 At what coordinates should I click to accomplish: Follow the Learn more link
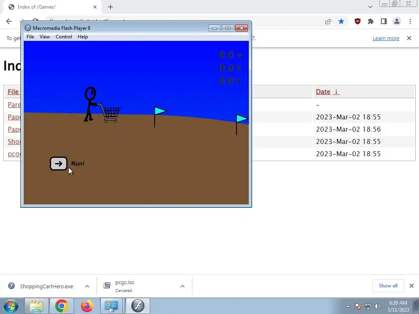pyautogui.click(x=386, y=38)
